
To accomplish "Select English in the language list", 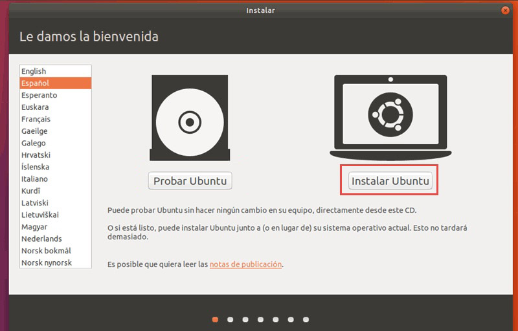I will click(56, 71).
